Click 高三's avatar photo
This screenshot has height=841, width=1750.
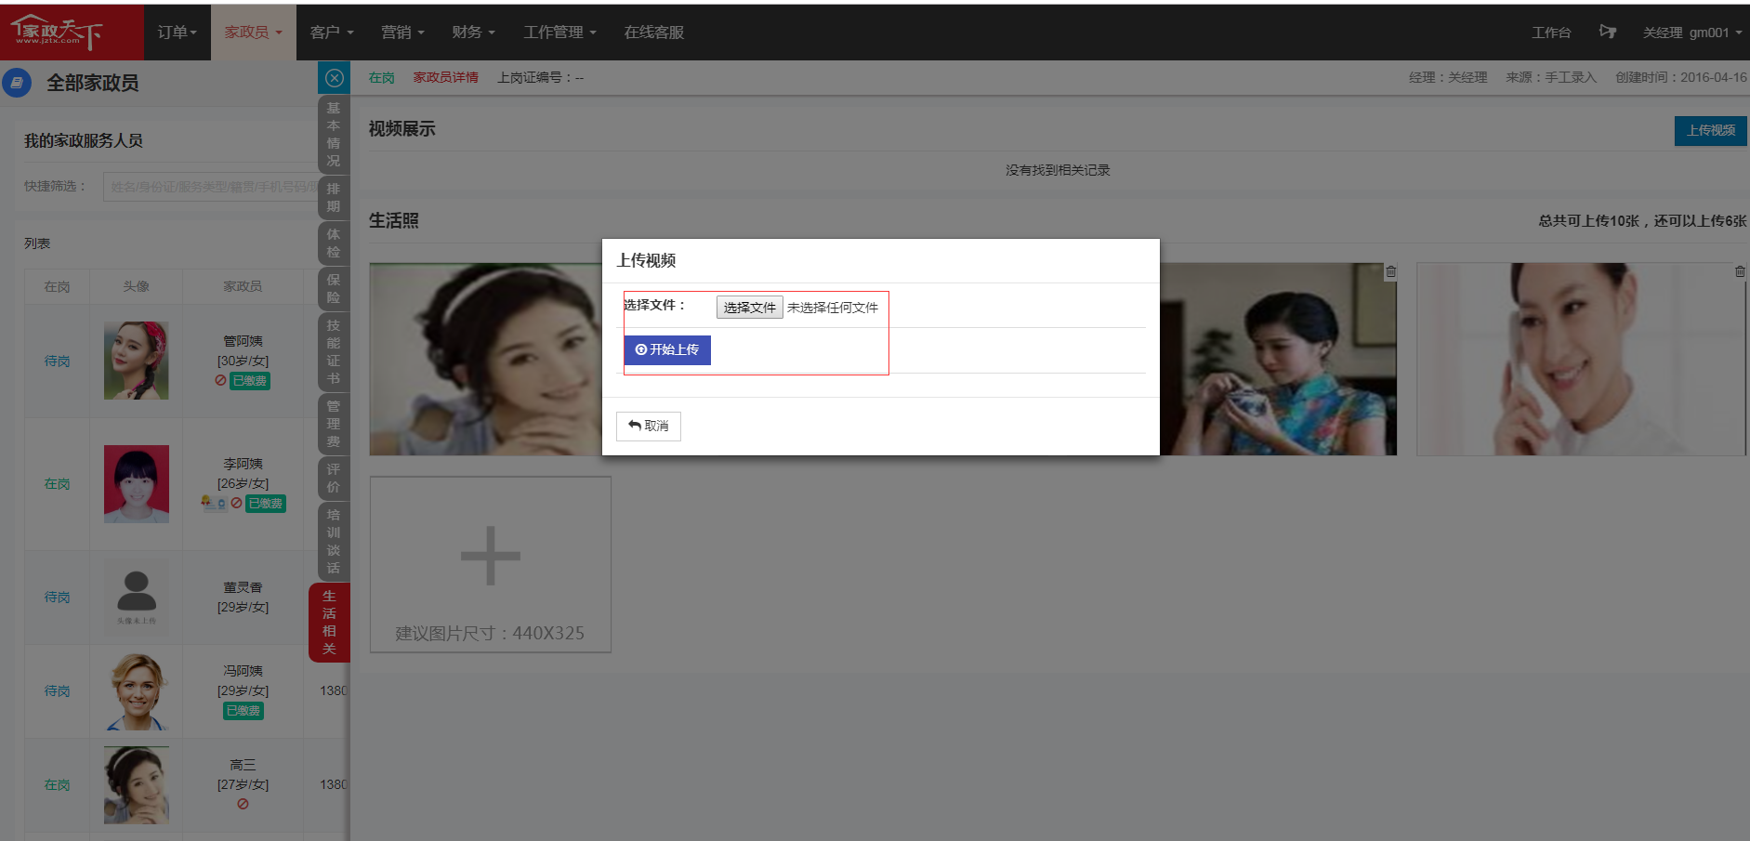point(137,785)
